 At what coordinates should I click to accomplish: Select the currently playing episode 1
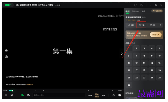coord(129,48)
